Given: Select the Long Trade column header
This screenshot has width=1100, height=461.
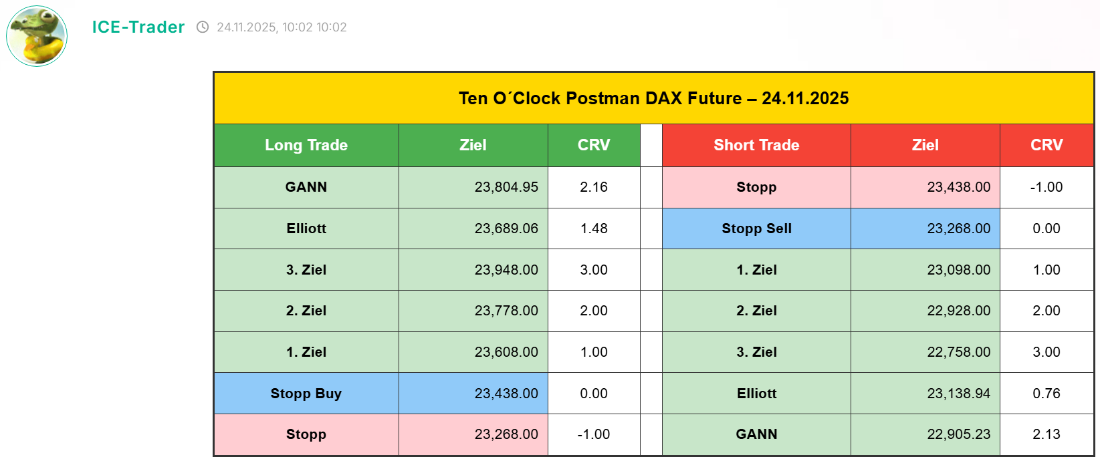Looking at the screenshot, I should pyautogui.click(x=306, y=145).
